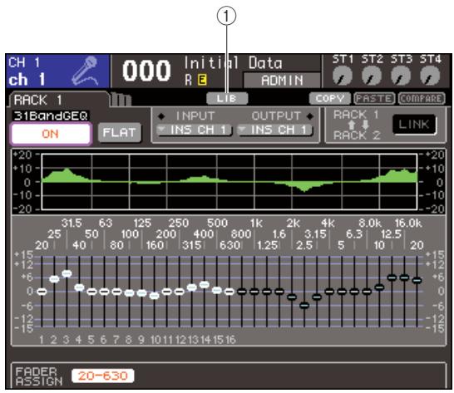Toggle the GEQ ON button
454x393 pixels.
point(51,134)
